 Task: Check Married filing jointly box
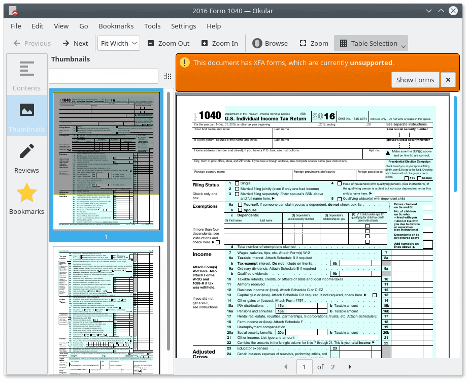pyautogui.click(x=237, y=189)
